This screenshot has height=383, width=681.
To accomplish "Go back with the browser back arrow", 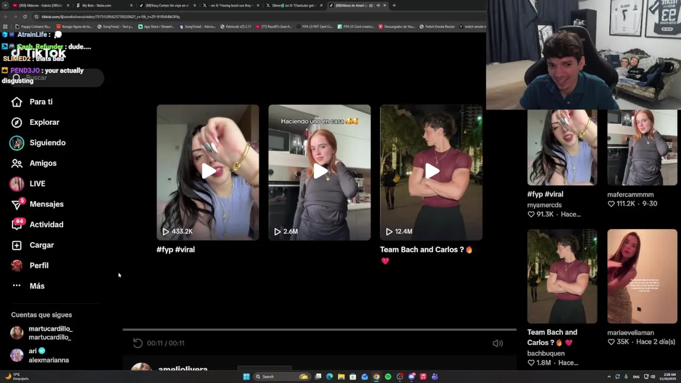I will coord(5,16).
